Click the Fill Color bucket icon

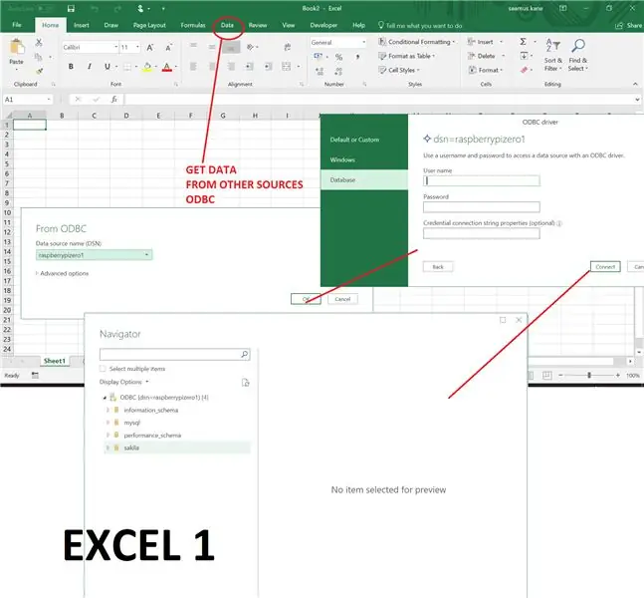click(147, 67)
